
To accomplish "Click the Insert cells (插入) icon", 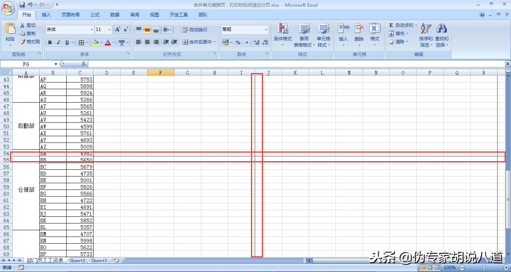I will click(x=343, y=28).
